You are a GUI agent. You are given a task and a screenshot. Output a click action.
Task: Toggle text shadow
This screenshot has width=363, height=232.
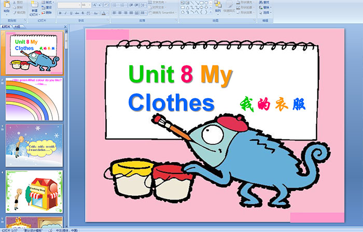[83, 13]
